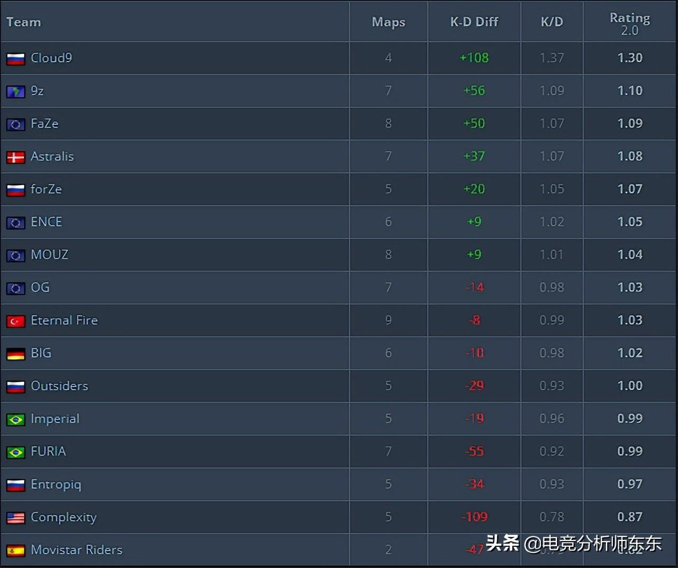
Task: Sort by the K-D Diff column header
Action: click(474, 22)
